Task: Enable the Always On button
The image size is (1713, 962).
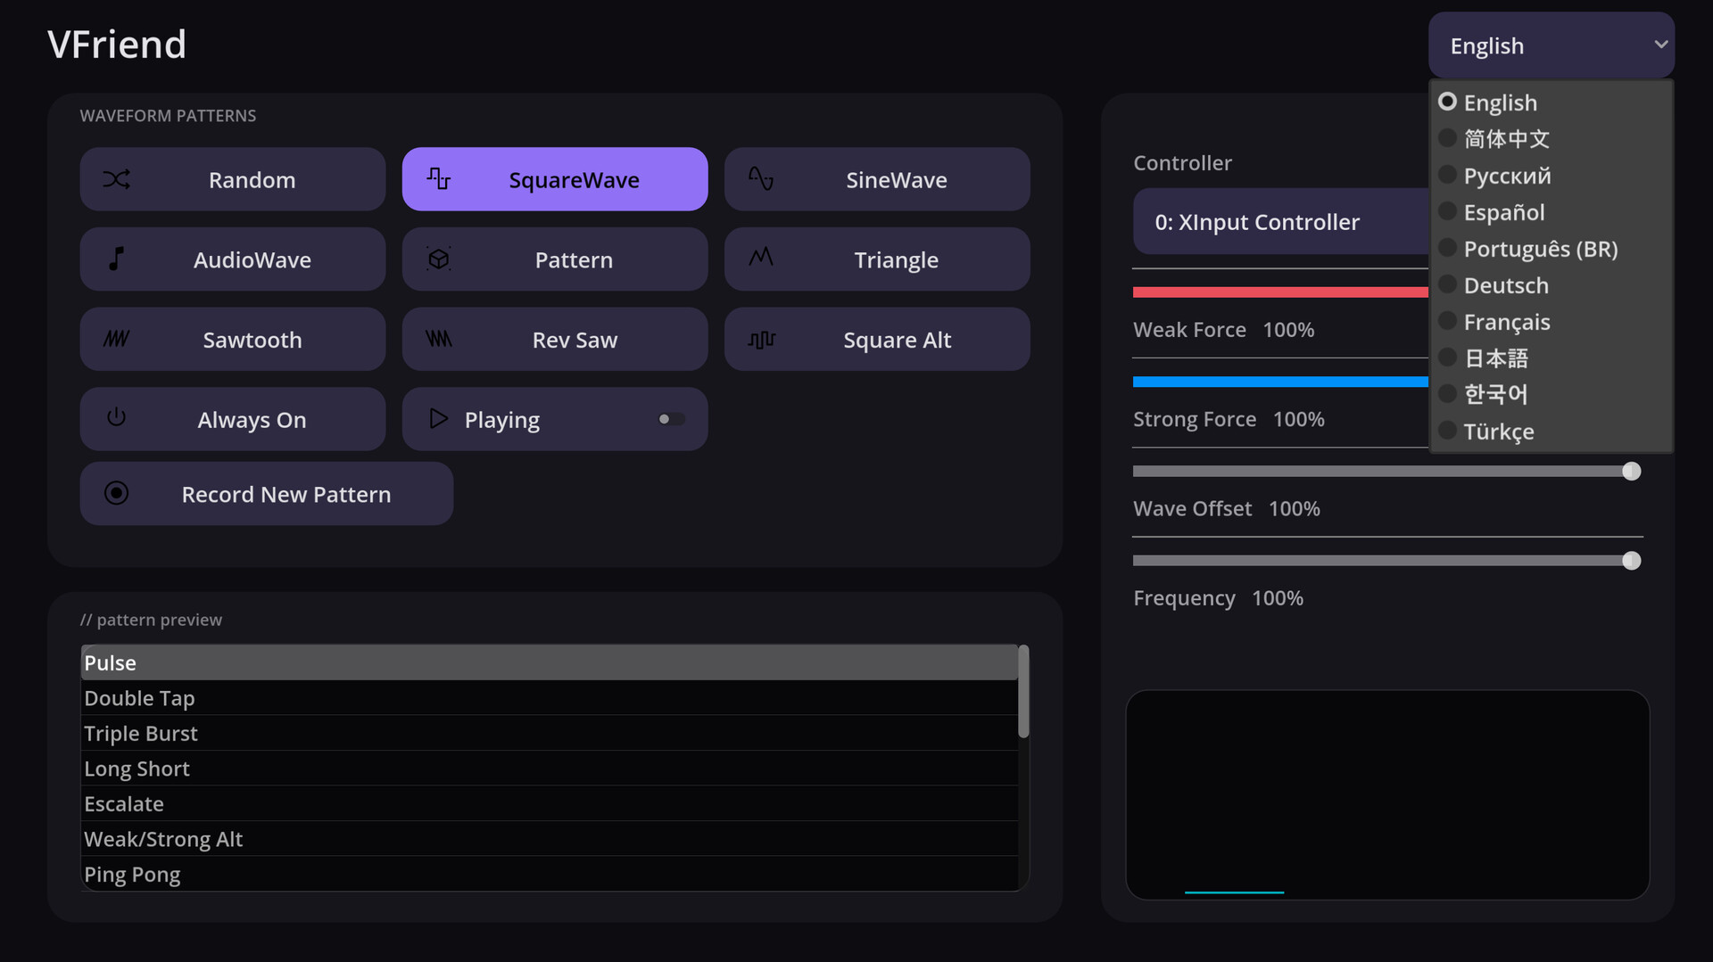Action: coord(233,419)
